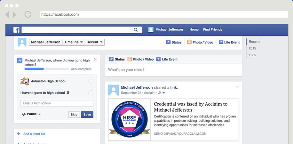Open post options chevron on shared link

pyautogui.click(x=237, y=87)
